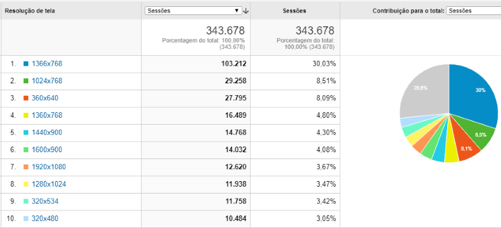Click the green 8,5% pie slice
The image size is (501, 228).
tap(475, 134)
